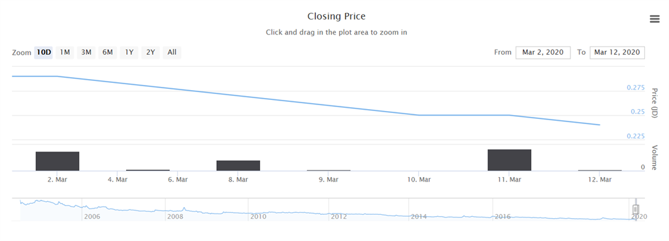This screenshot has height=241, width=669.
Task: Show All data range
Action: pyautogui.click(x=172, y=52)
